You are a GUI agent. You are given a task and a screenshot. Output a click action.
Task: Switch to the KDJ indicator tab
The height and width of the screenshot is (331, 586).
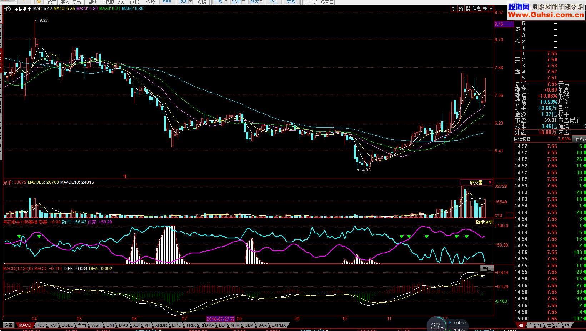point(41,325)
